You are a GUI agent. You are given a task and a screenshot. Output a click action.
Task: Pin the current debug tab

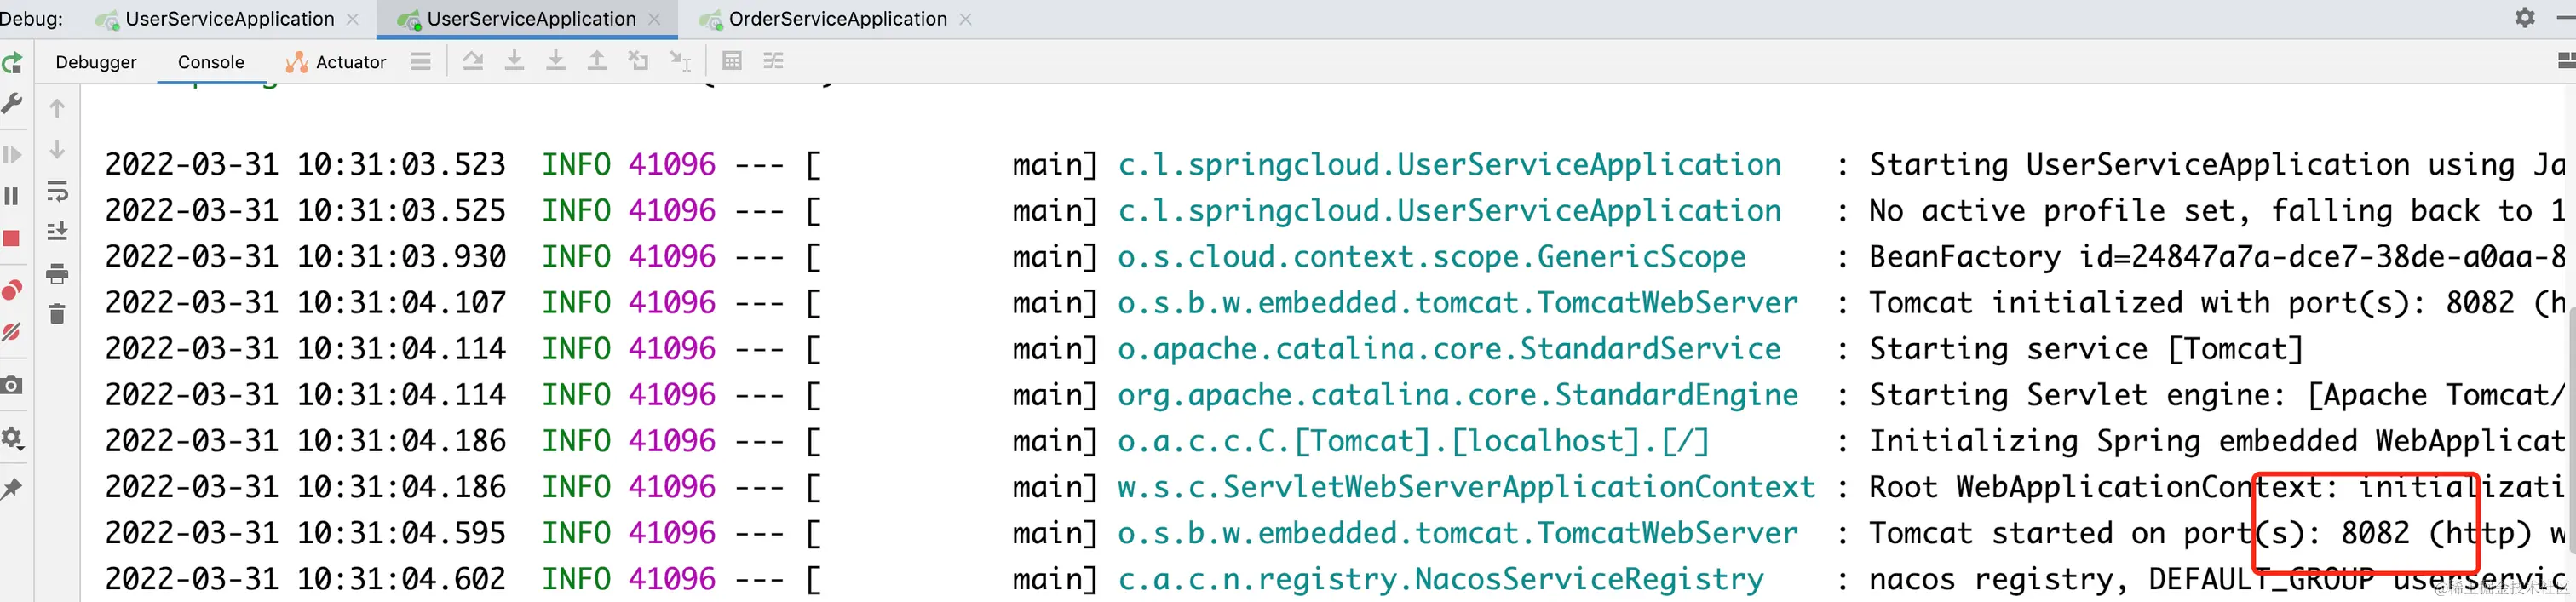[12, 489]
